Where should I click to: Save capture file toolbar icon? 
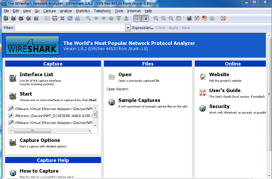[x=55, y=18]
